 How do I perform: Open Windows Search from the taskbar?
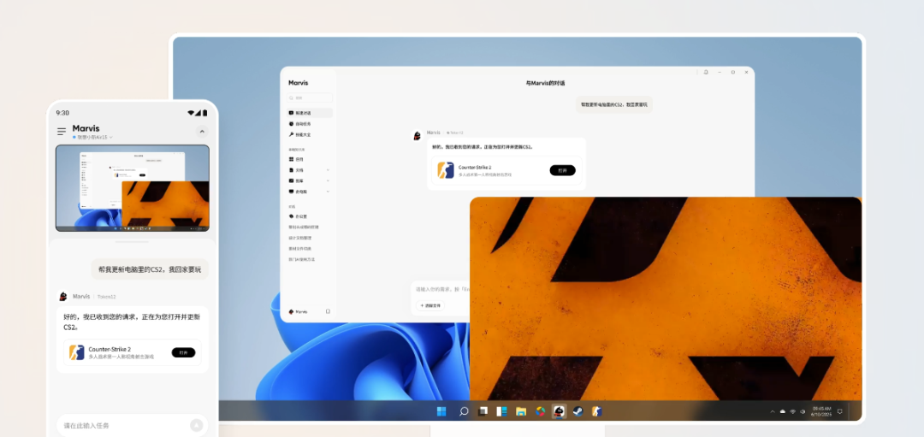464,411
